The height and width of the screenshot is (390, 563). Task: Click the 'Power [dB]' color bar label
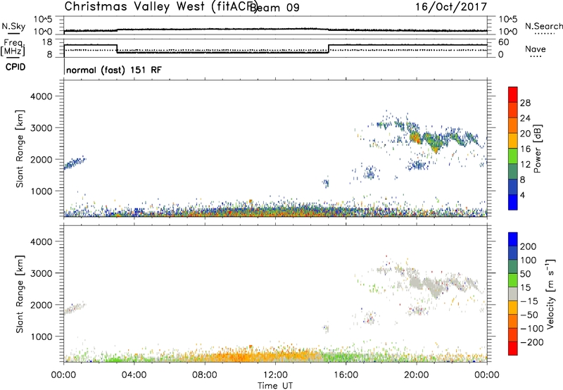tap(538, 149)
